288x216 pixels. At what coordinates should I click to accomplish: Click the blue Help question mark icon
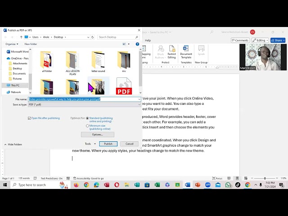point(137,44)
